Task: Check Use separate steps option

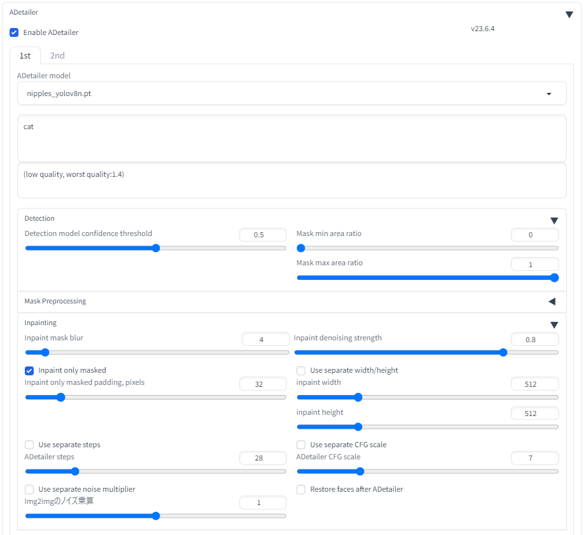Action: pyautogui.click(x=29, y=445)
